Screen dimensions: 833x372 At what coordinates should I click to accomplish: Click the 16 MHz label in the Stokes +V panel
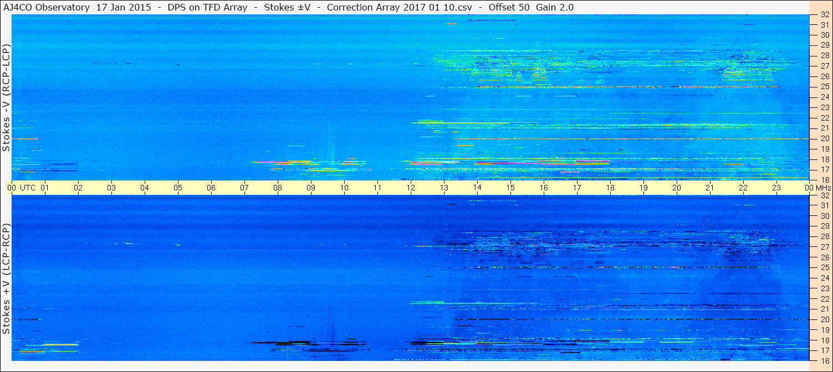click(824, 360)
